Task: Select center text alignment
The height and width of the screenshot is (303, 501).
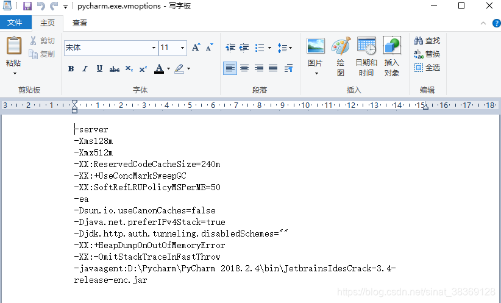Action: (x=244, y=68)
